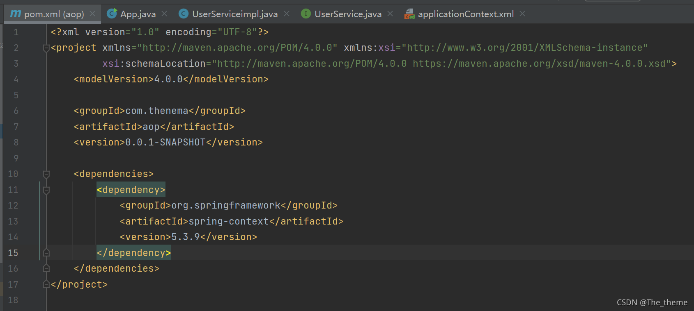This screenshot has height=311, width=694.
Task: Click the org.springframework groupId value
Action: coord(226,206)
